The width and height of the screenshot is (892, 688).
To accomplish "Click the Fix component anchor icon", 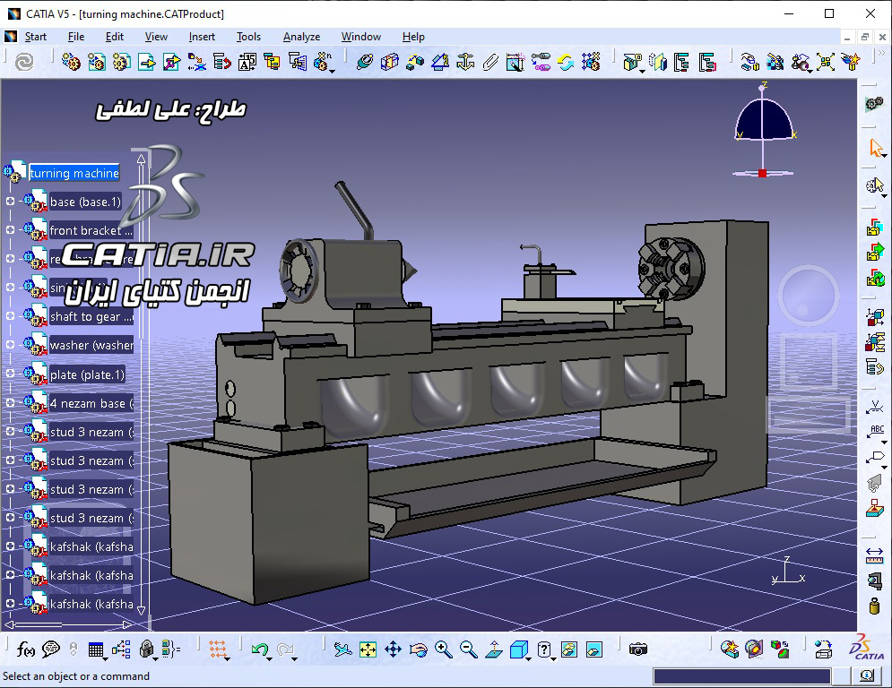I will (x=465, y=62).
